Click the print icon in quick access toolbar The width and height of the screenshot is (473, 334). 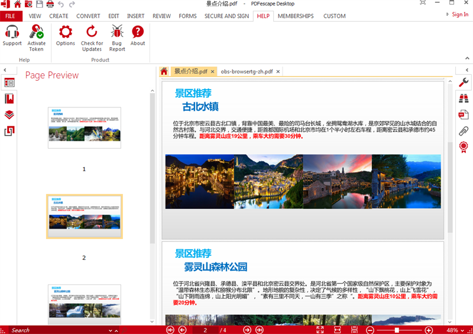coord(50,4)
